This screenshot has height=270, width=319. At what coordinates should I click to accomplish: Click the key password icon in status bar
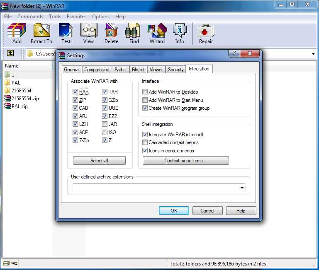pos(14,263)
